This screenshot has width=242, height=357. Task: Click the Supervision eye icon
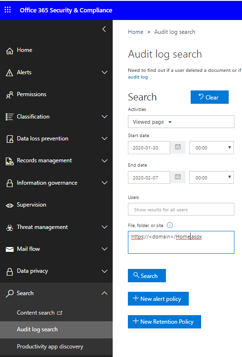pyautogui.click(x=10, y=206)
